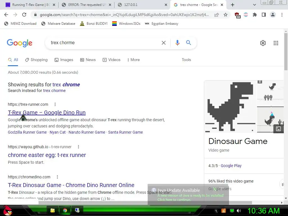The width and height of the screenshot is (288, 216).
Task: Open the Malware Database bookmark
Action: [x=58, y=24]
